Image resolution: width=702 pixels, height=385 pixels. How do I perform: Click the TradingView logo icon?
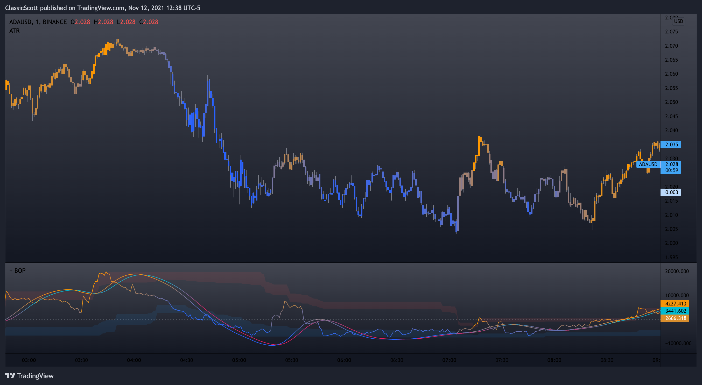tap(10, 376)
